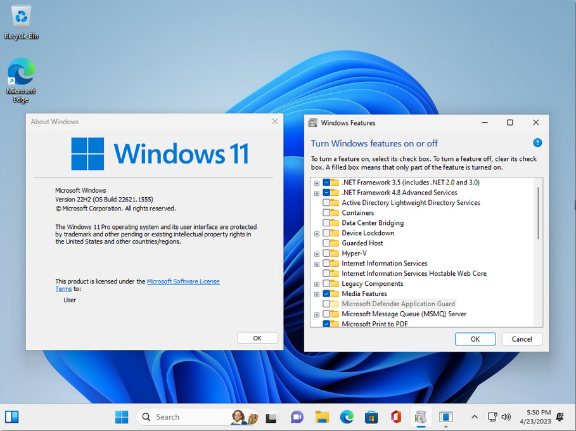Viewport: 576px width, 431px height.
Task: Open Task View from the taskbar
Action: point(271,417)
